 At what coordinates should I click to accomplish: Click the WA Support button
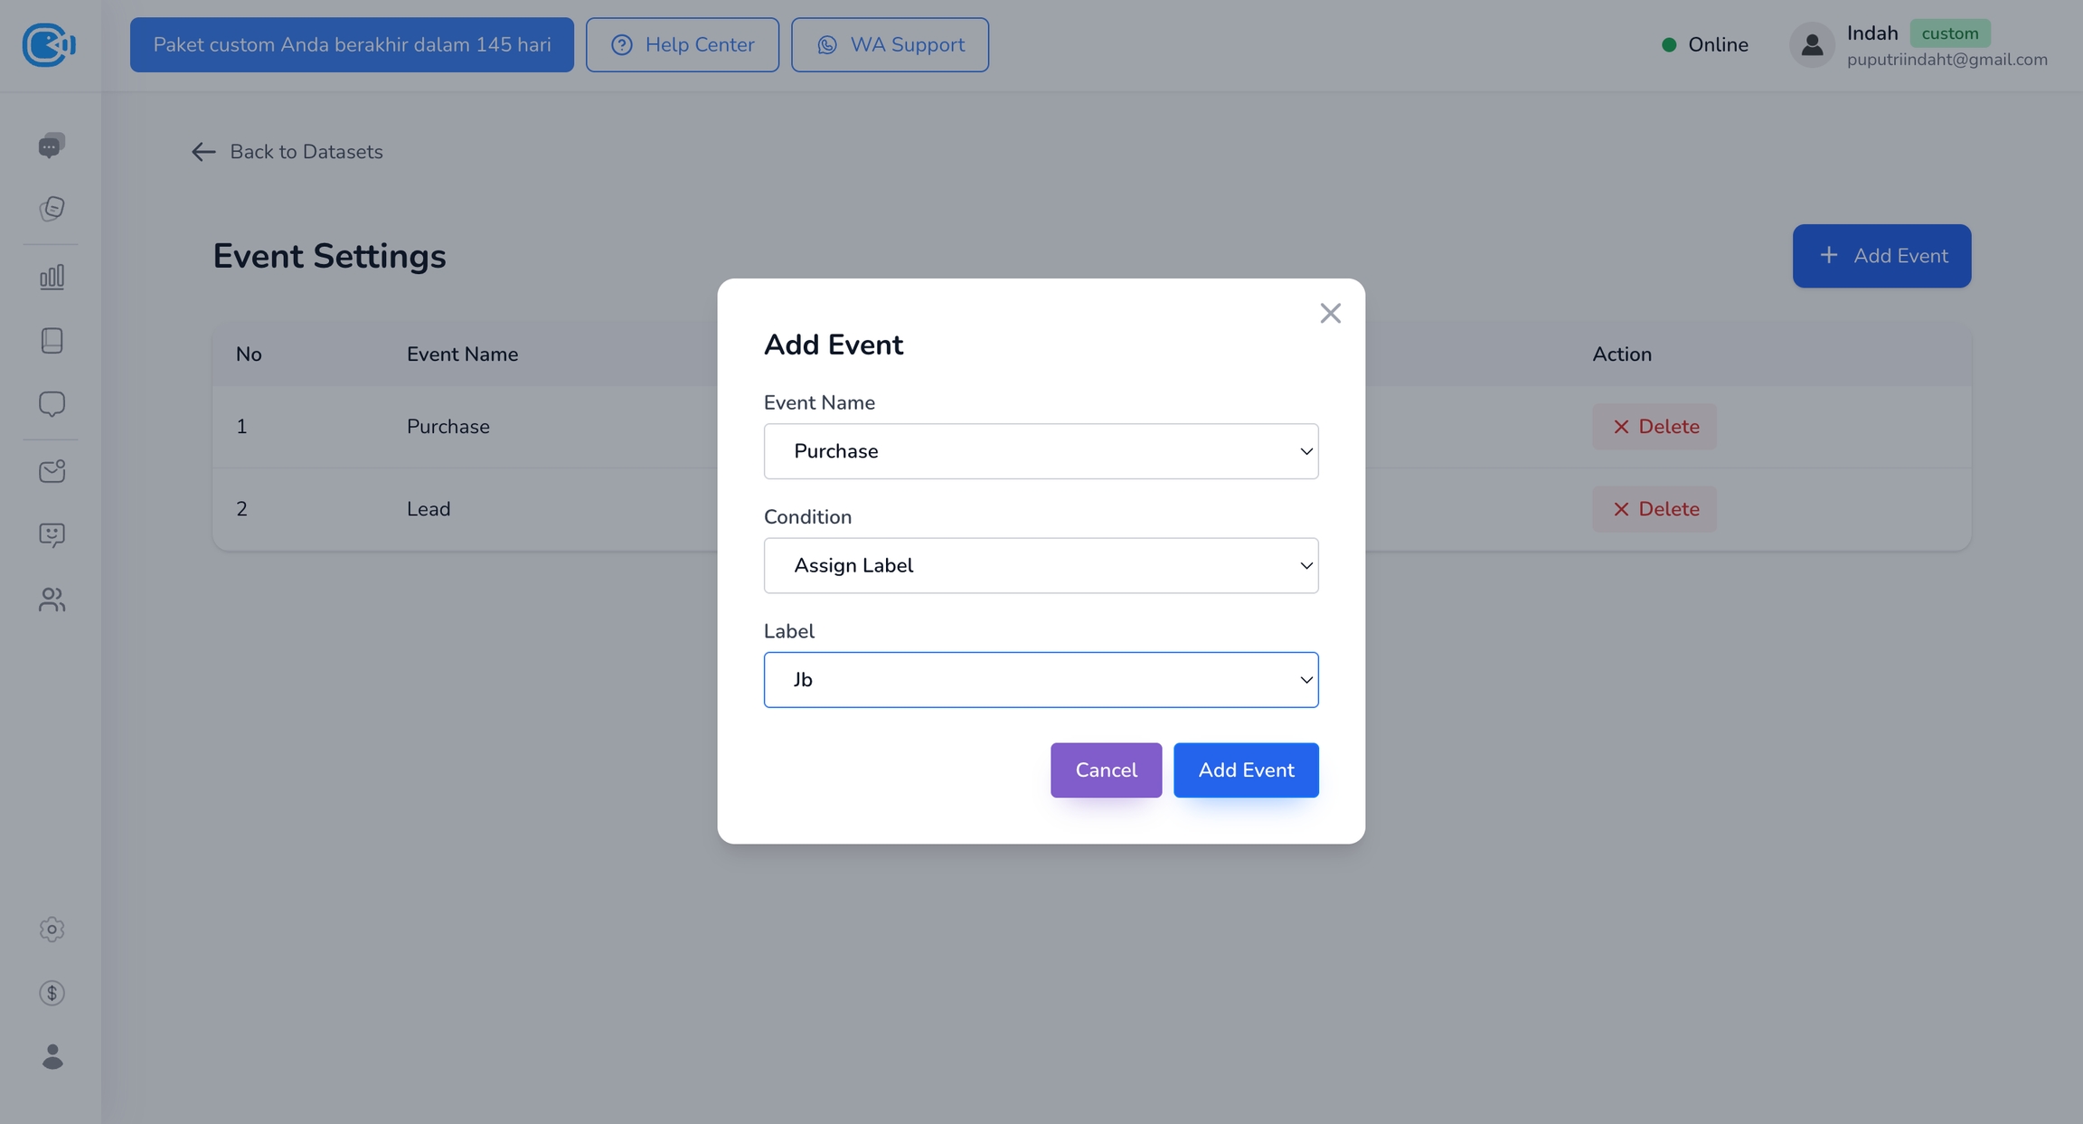click(890, 45)
